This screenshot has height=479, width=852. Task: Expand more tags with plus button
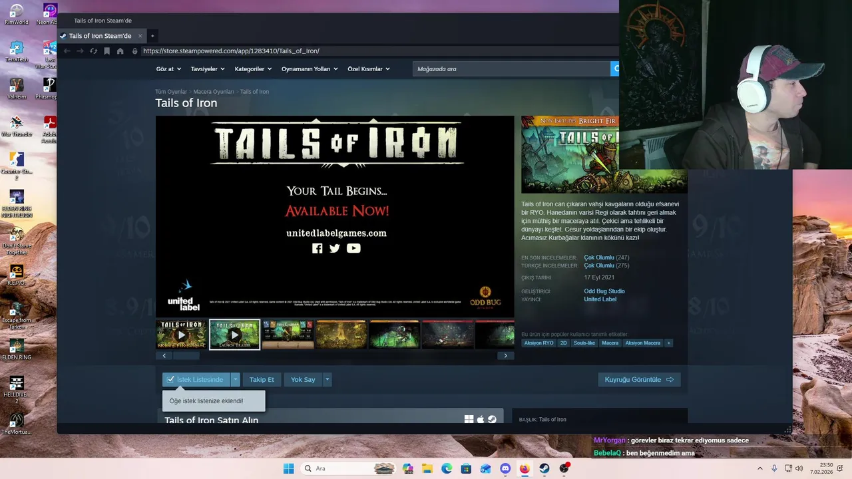coord(668,343)
